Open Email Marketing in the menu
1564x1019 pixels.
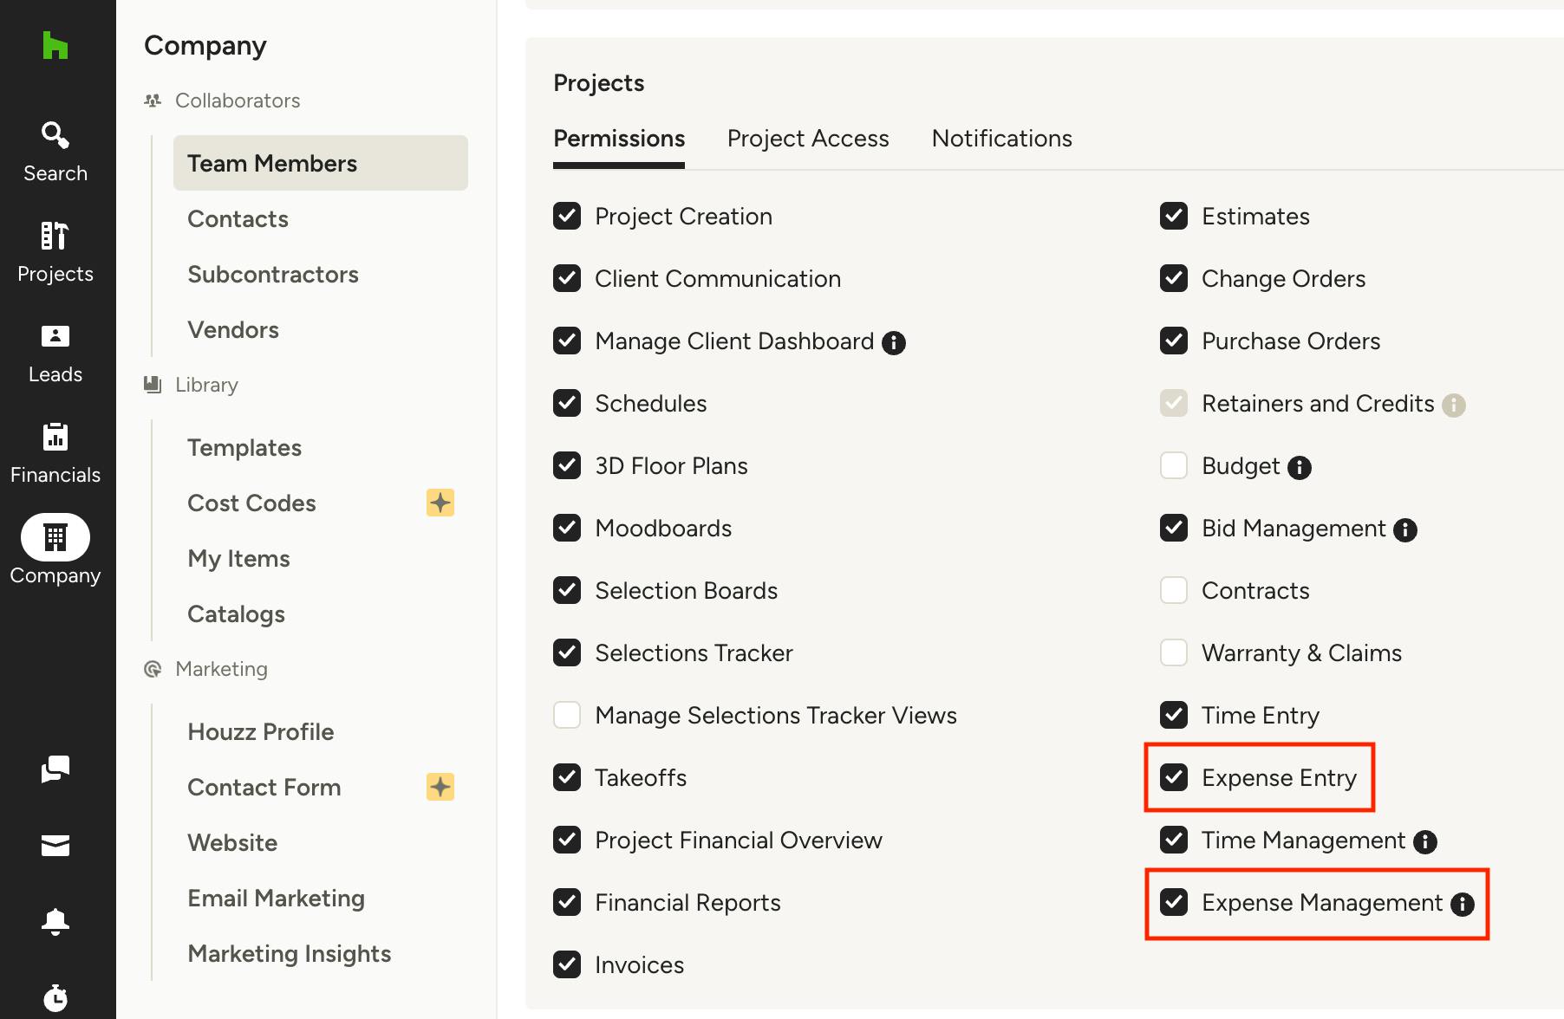pyautogui.click(x=276, y=898)
